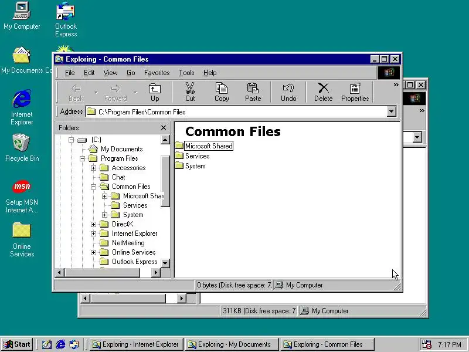
Task: Open the Start menu
Action: (17, 344)
